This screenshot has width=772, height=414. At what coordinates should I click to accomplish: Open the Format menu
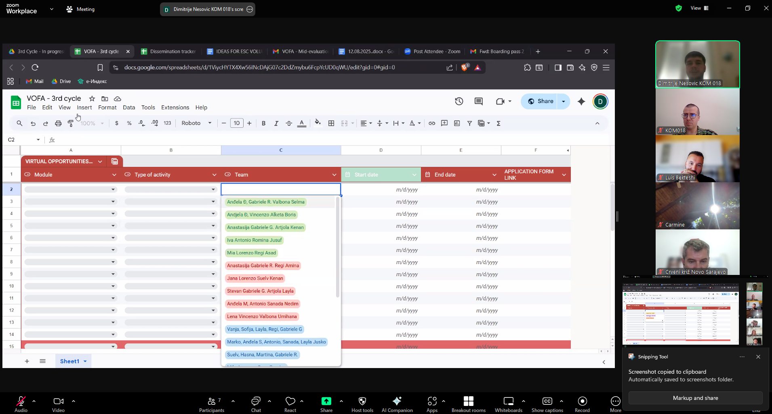coord(107,108)
